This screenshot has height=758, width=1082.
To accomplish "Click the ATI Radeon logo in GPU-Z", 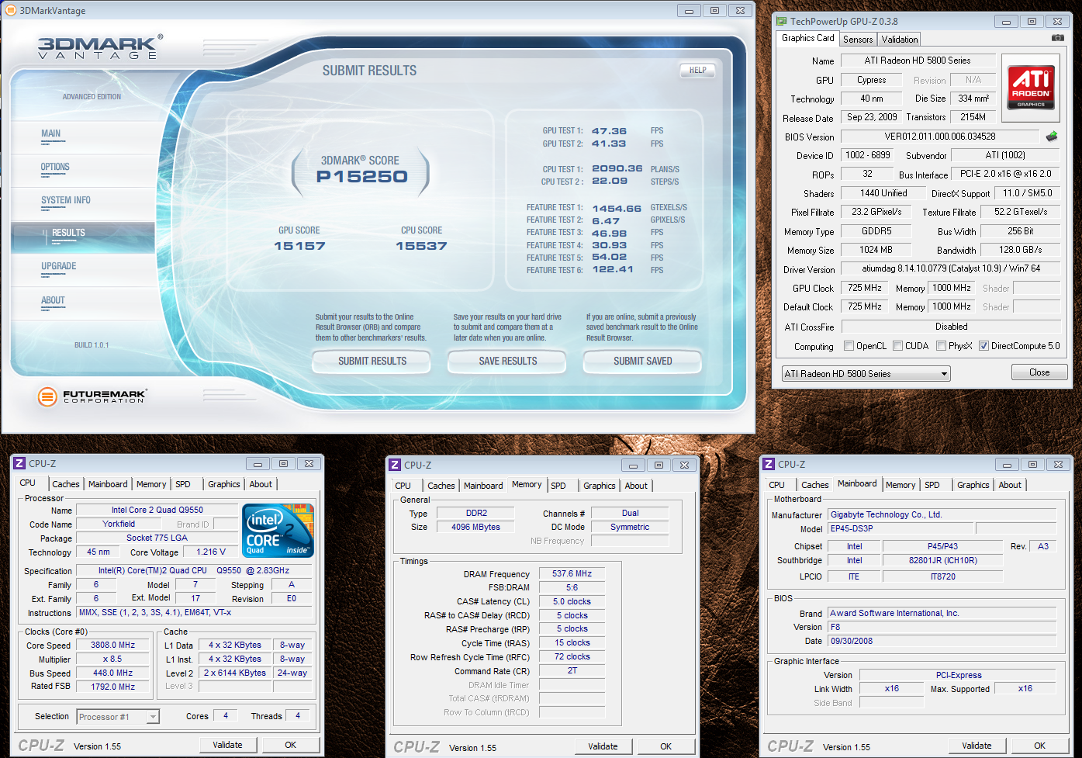I will pos(1031,87).
